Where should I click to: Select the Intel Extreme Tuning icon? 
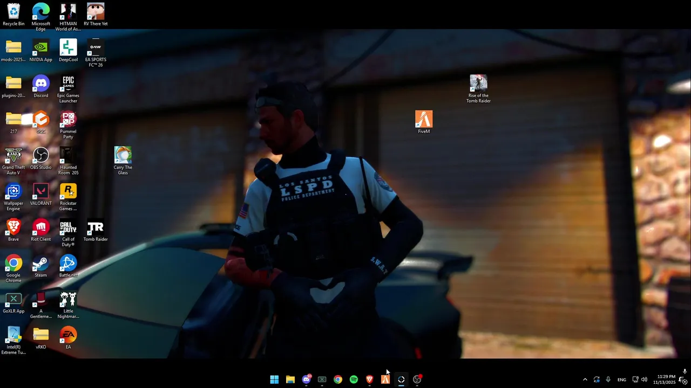(13, 341)
